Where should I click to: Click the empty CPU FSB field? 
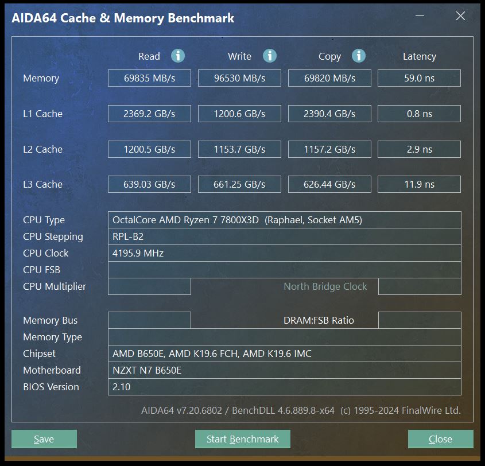(285, 270)
